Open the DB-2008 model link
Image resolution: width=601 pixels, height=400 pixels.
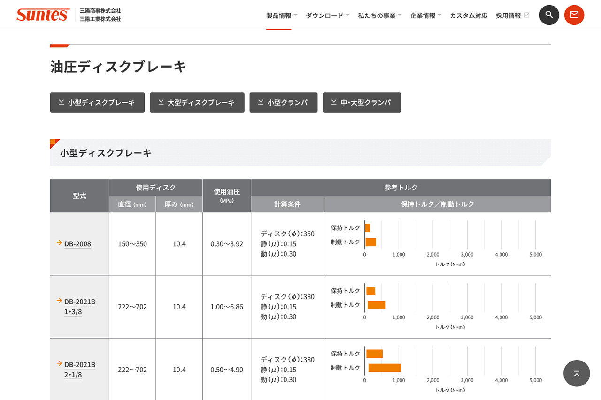pos(77,244)
